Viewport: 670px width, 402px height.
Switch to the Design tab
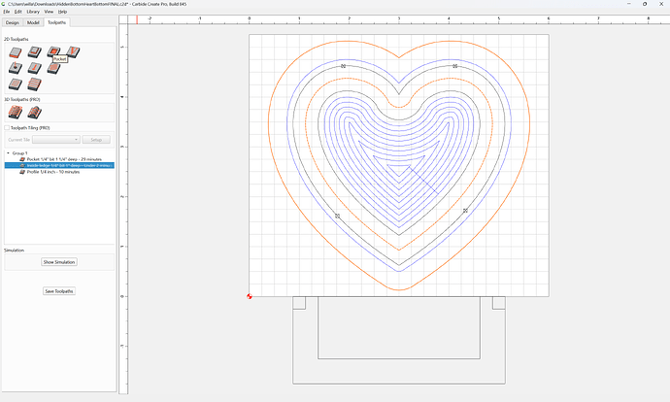pyautogui.click(x=13, y=22)
